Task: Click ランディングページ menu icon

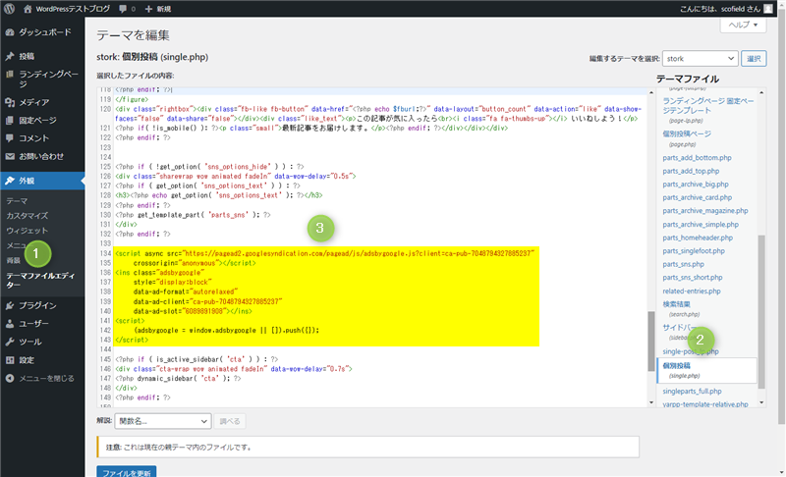Action: 10,75
